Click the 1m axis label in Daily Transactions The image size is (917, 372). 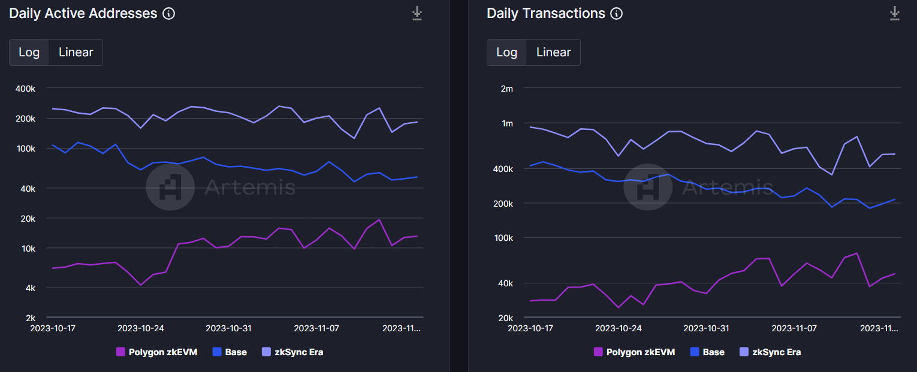click(x=507, y=123)
